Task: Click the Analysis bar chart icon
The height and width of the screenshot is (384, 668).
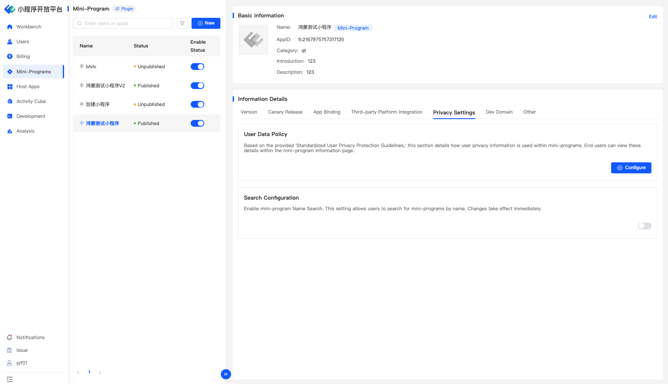Action: coord(10,131)
